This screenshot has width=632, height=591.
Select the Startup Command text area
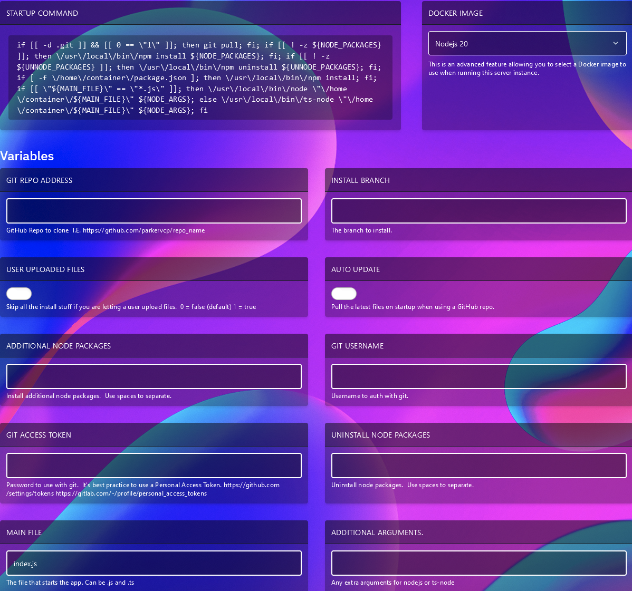coord(200,77)
